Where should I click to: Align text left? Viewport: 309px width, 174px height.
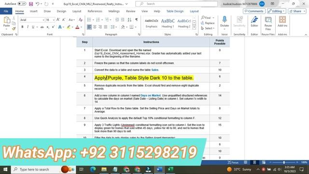[x=89, y=27]
